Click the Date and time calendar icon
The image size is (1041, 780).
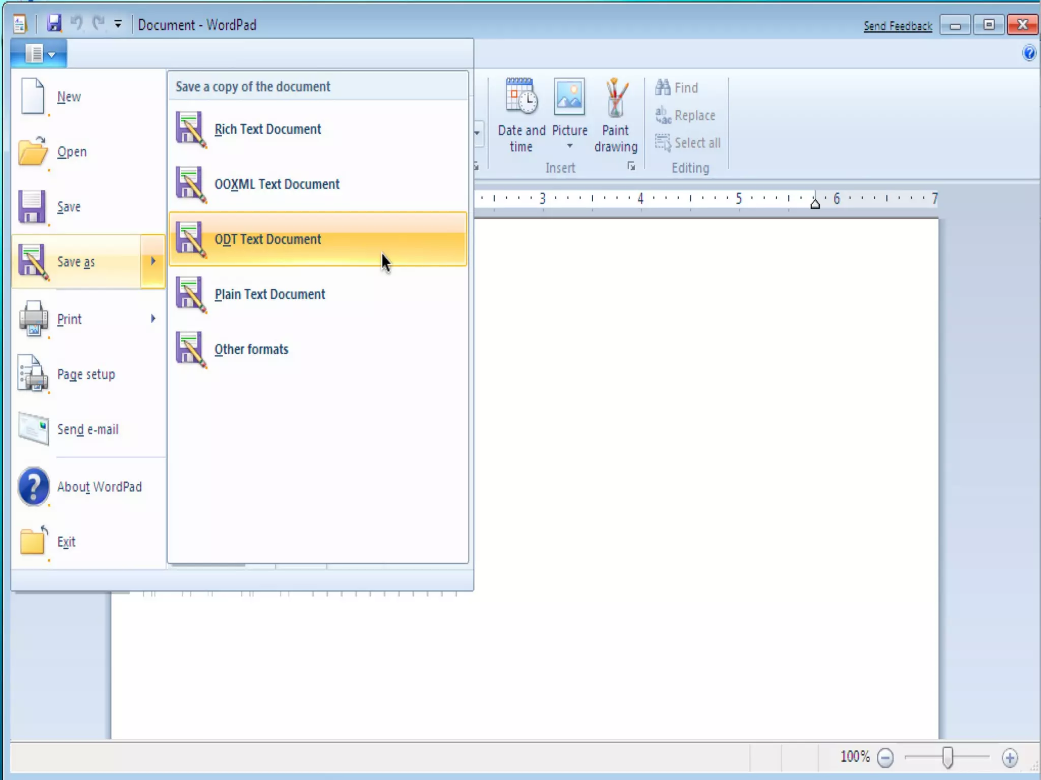tap(521, 96)
